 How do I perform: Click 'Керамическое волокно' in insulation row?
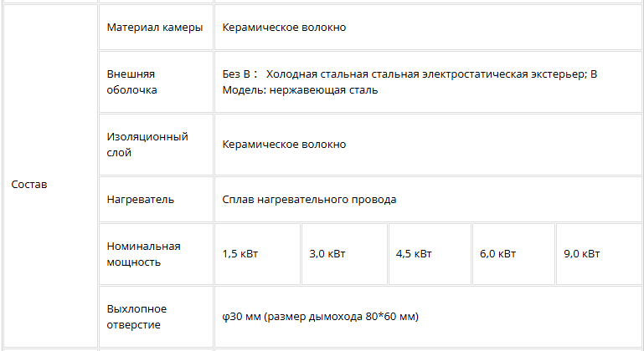pos(284,145)
